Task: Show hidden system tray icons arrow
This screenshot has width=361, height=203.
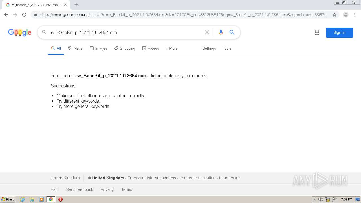Action: pyautogui.click(x=314, y=199)
